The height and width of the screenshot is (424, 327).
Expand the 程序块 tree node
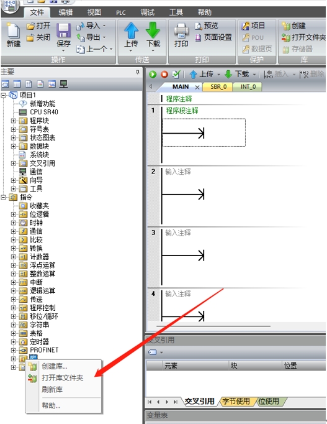(13, 121)
